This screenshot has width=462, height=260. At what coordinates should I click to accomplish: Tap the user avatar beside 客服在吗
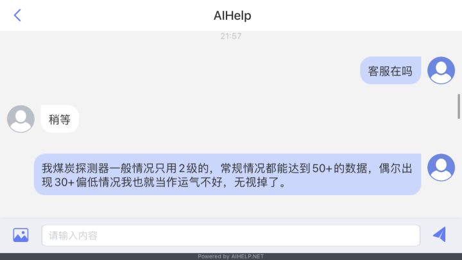coord(441,71)
